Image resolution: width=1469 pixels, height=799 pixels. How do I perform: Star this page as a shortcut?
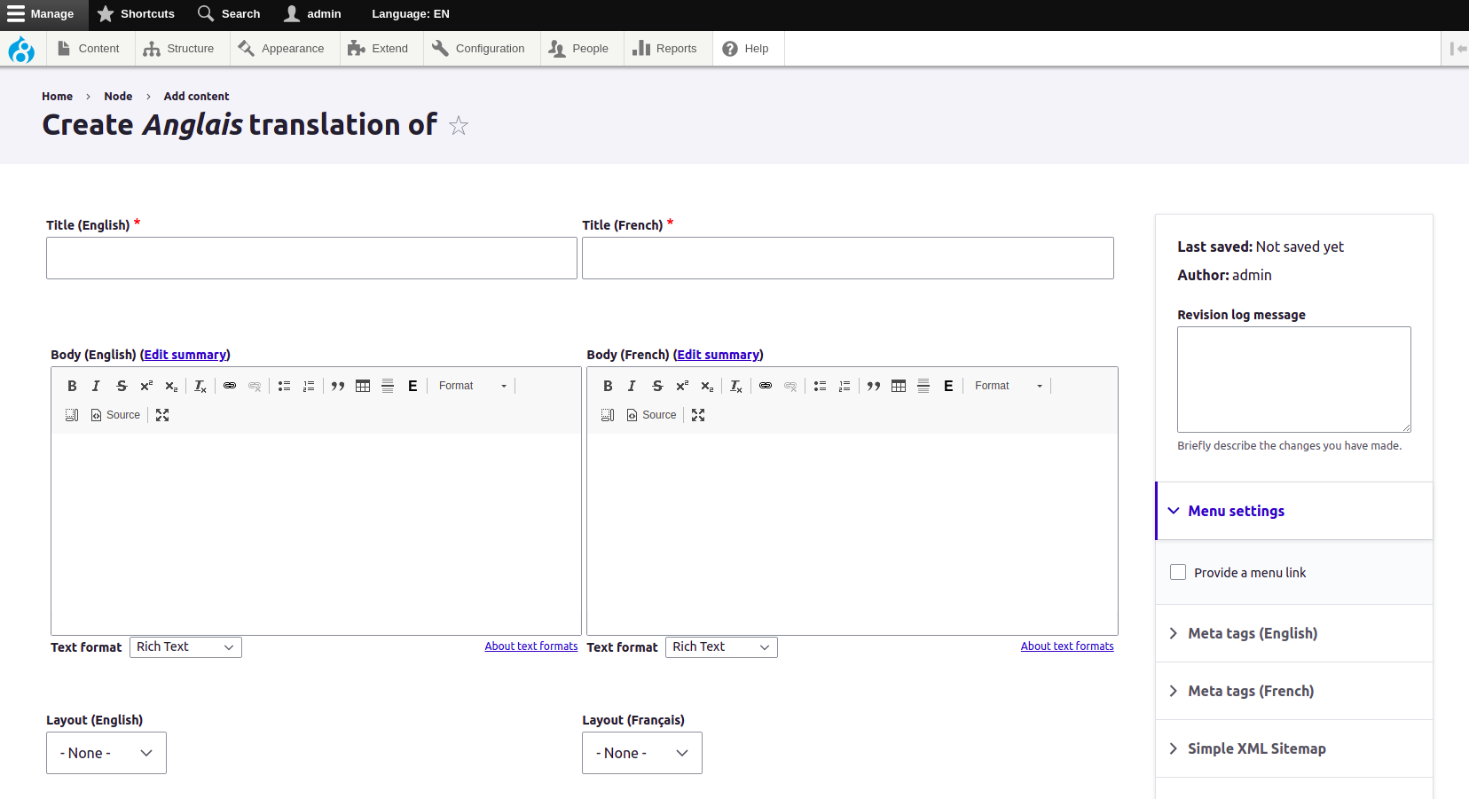click(x=458, y=126)
